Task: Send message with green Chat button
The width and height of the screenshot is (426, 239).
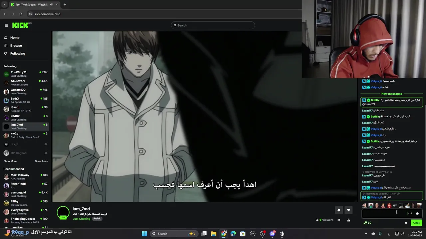Action: tap(416, 223)
